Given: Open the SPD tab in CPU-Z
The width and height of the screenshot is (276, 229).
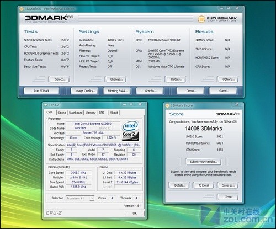Looking at the screenshot, I should click(x=102, y=113).
